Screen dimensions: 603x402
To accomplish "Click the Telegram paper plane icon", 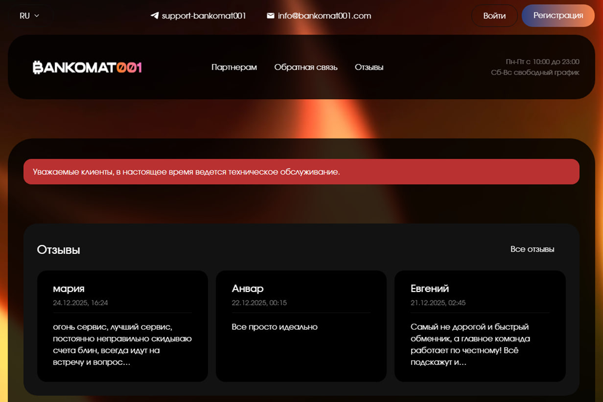I will coord(154,16).
